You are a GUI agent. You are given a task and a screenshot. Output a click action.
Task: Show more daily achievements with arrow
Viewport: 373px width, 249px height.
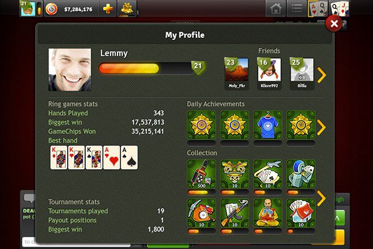(x=321, y=127)
